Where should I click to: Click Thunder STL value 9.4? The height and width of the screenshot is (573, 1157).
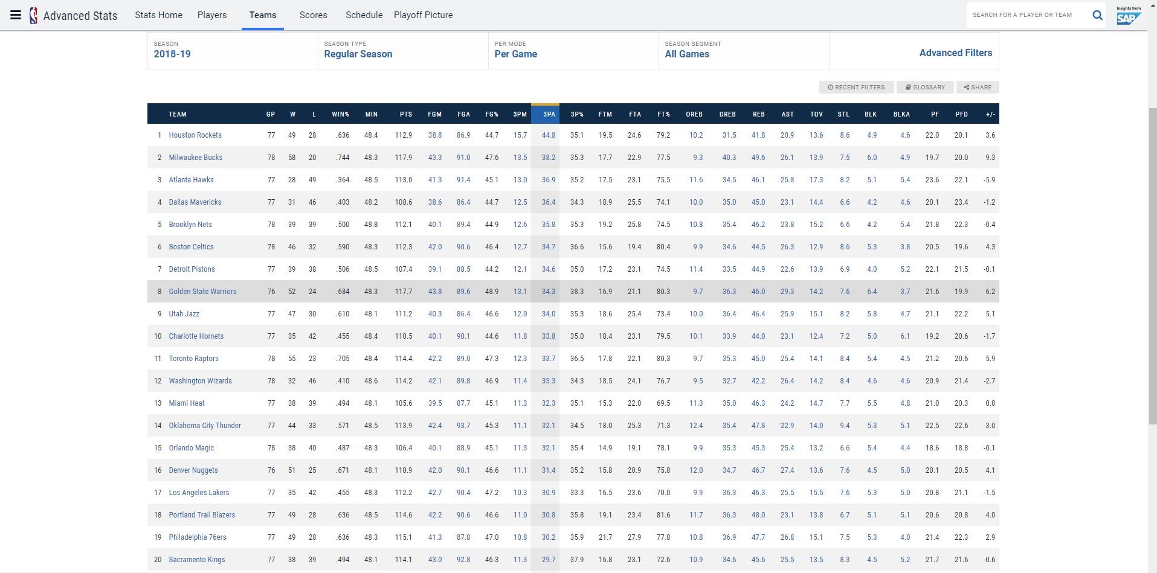(x=845, y=426)
